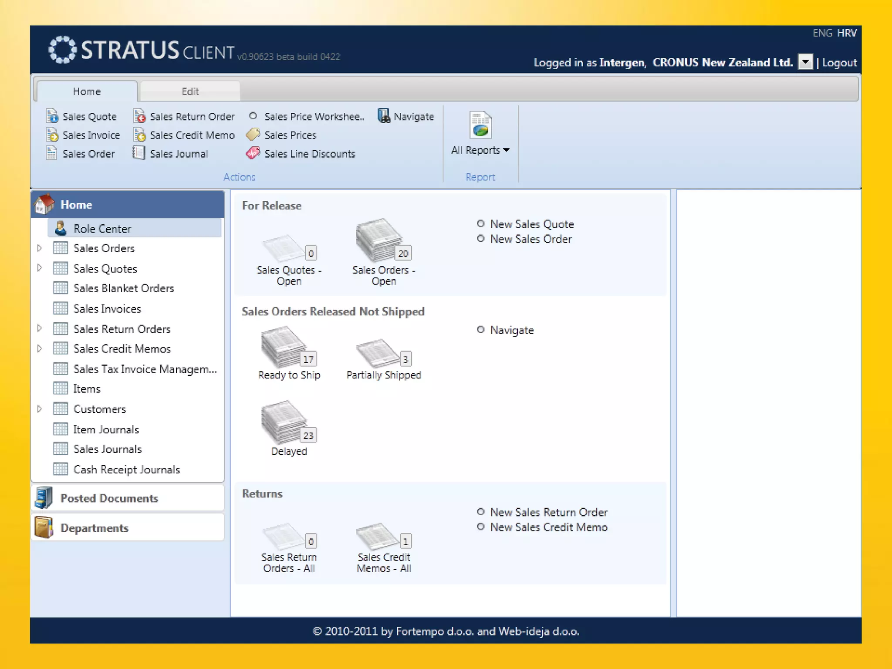Select the New Sales Return Order bullet
Viewport: 892px width, 669px height.
tap(480, 512)
